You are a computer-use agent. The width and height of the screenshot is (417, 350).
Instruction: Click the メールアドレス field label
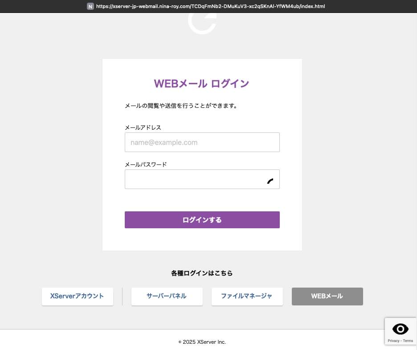143,128
